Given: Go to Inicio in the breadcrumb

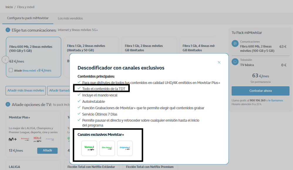Looking at the screenshot, I should (9, 7).
